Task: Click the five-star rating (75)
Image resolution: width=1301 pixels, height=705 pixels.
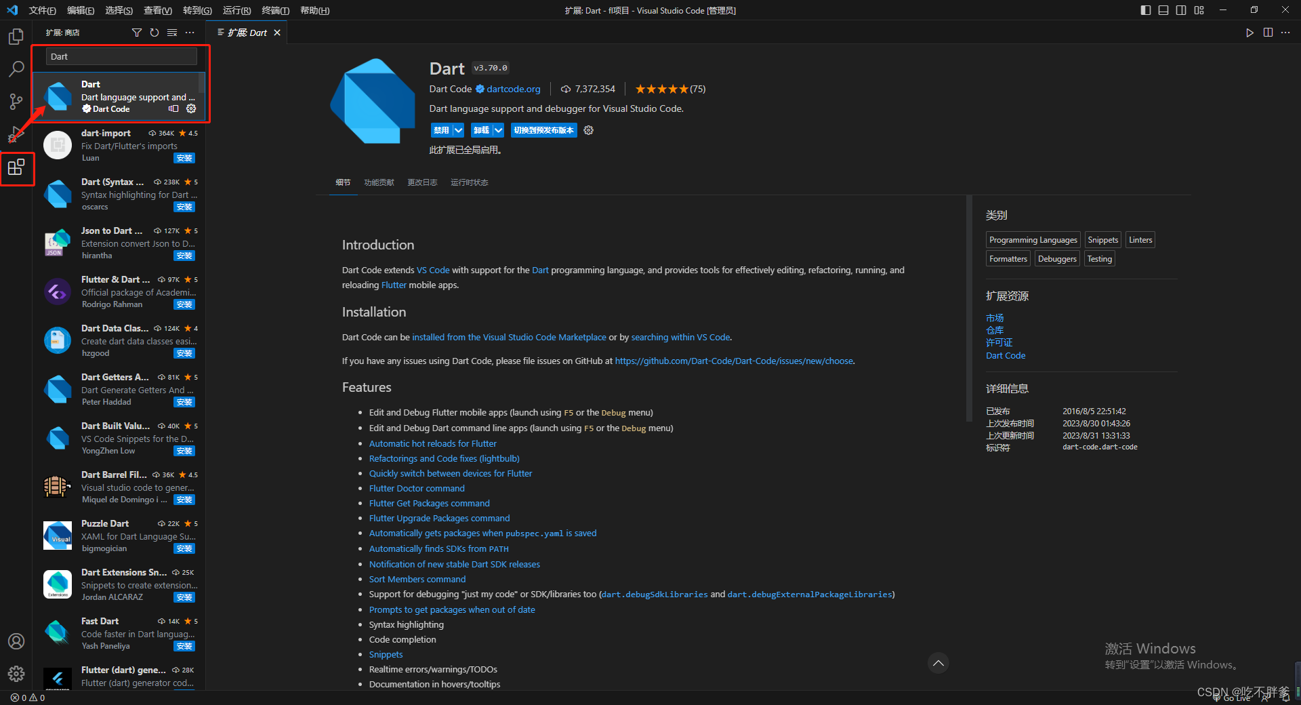Action: click(x=670, y=89)
